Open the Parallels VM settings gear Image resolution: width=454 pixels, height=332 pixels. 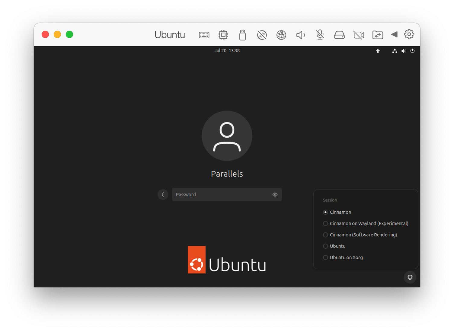pos(409,34)
